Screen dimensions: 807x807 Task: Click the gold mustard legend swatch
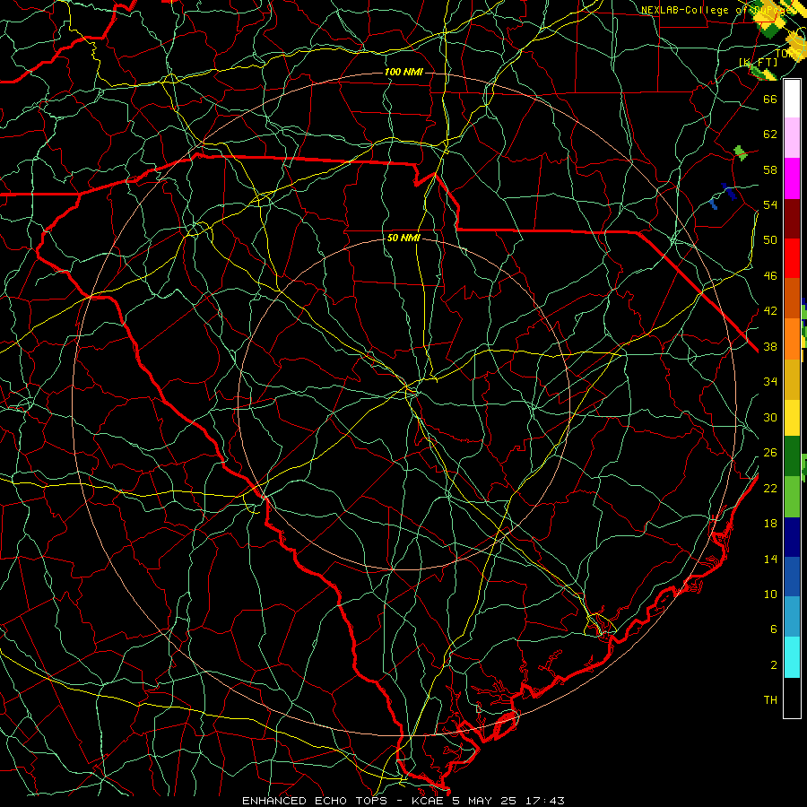pyautogui.click(x=792, y=379)
